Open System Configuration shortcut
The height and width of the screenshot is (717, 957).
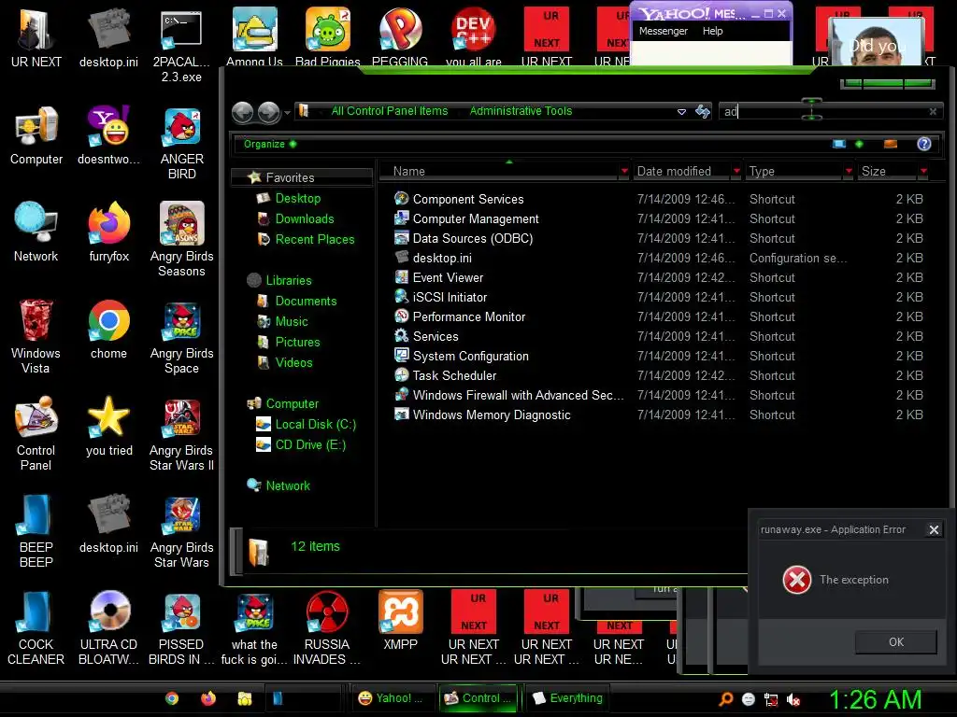pyautogui.click(x=471, y=356)
